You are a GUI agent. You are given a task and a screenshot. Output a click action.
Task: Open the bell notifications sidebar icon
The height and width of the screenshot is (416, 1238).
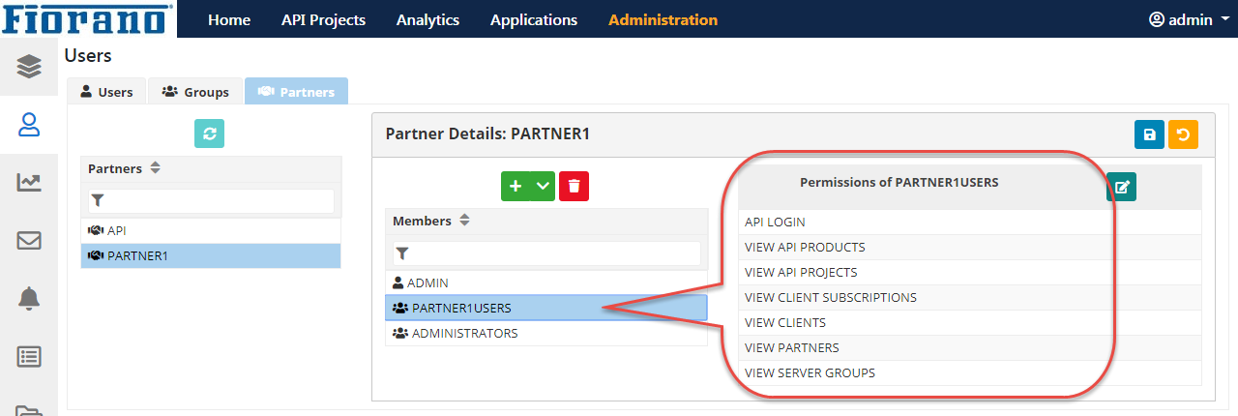[29, 298]
